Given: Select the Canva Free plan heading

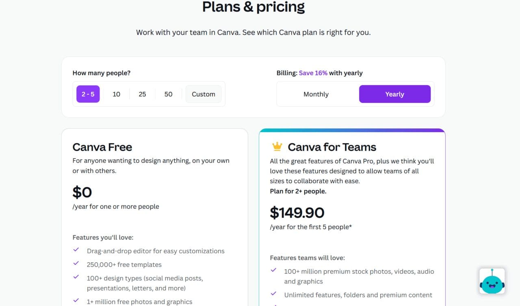Looking at the screenshot, I should click(102, 147).
